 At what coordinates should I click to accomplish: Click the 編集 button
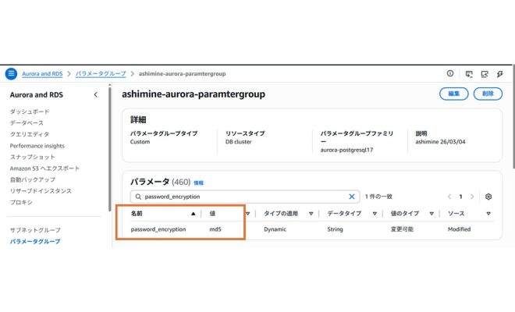point(453,94)
